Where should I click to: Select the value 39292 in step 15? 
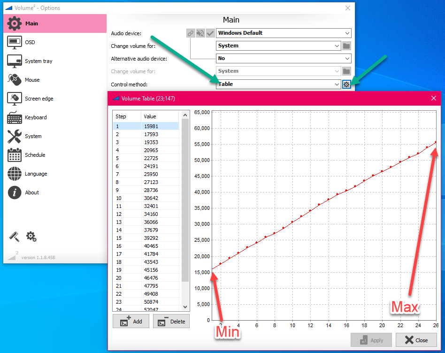tap(151, 238)
